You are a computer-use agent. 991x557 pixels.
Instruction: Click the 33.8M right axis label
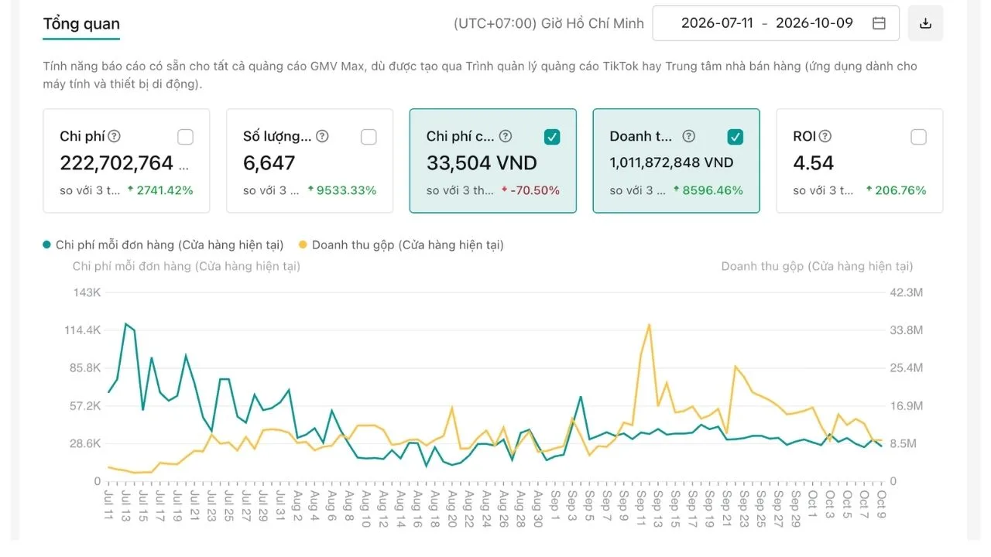(907, 330)
